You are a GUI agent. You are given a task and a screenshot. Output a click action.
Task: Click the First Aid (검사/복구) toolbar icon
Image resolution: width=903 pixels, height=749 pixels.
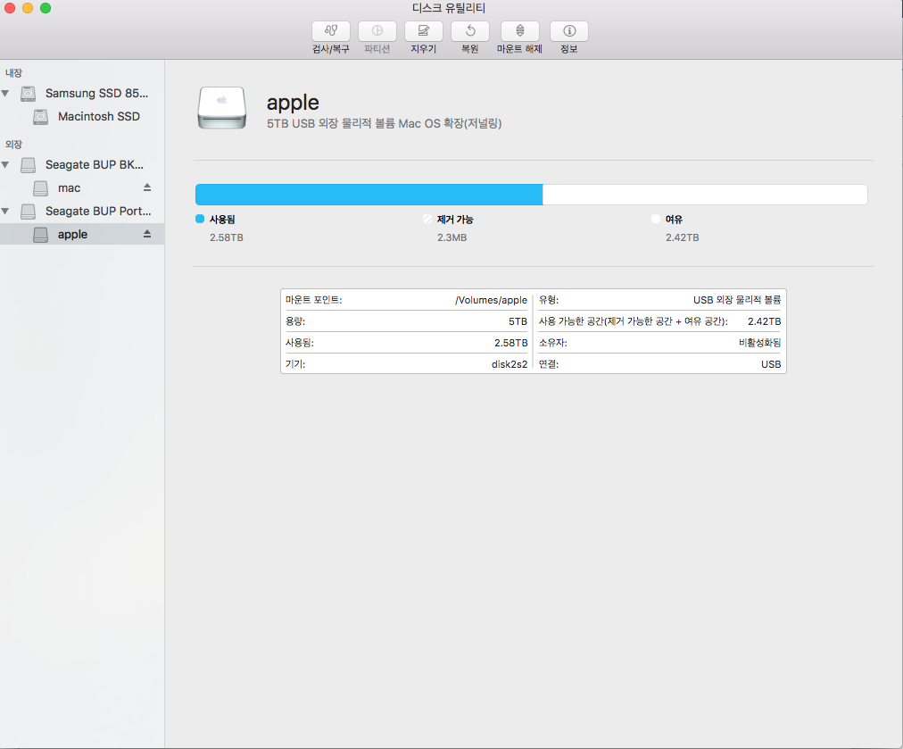click(x=330, y=31)
